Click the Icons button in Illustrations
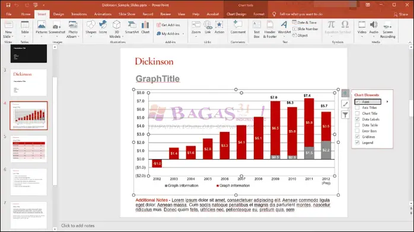The image size is (414, 232). click(103, 27)
